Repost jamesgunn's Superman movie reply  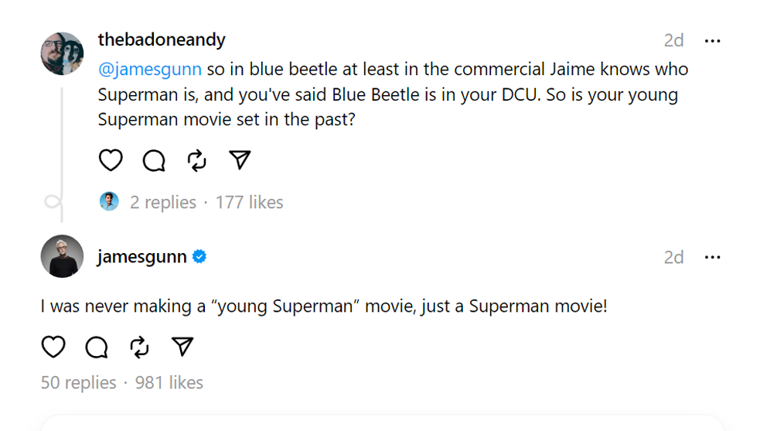coord(139,347)
